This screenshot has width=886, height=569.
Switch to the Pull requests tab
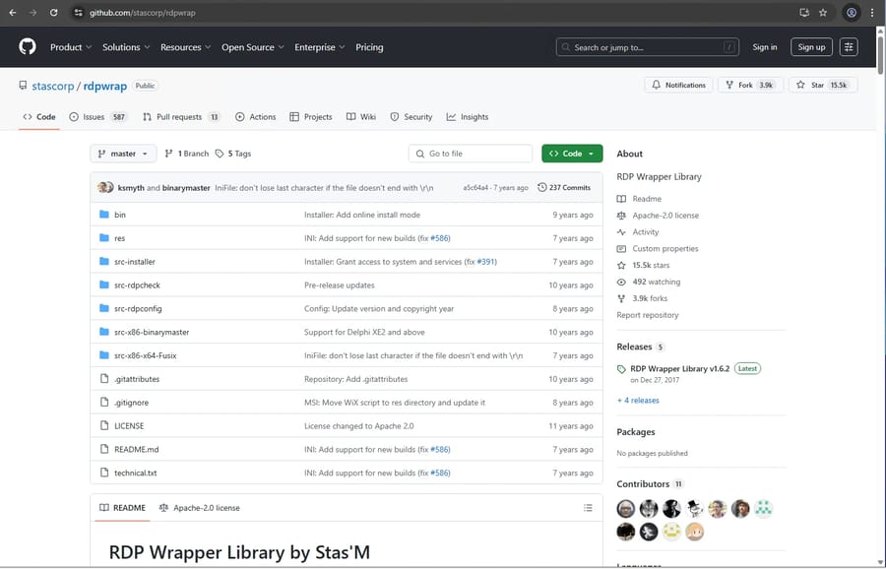coord(180,117)
